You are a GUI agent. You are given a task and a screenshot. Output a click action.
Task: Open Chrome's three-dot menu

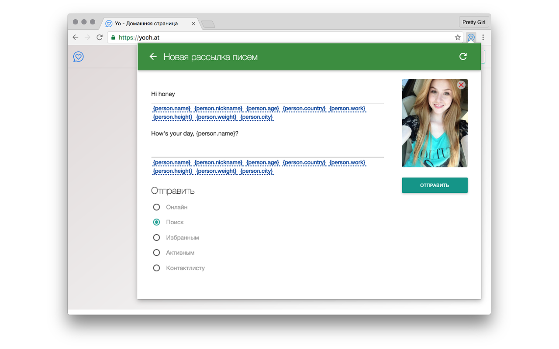coord(483,37)
